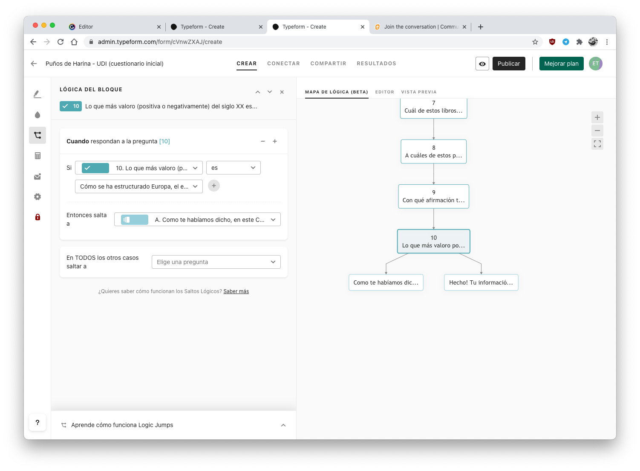Go to next block with down chevron
Screen dimensions: 640x471
tap(270, 92)
